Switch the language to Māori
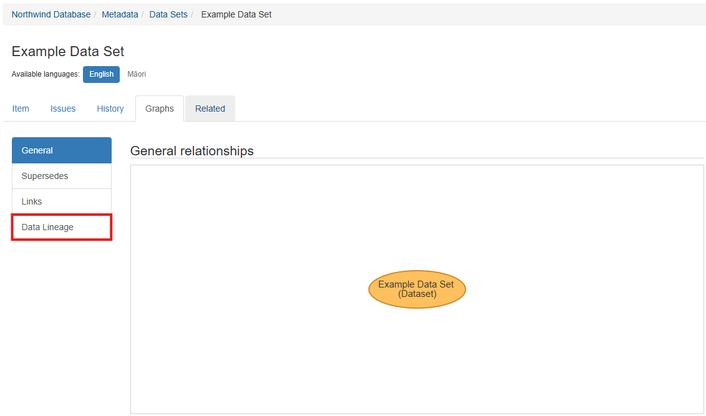The image size is (706, 416). tap(137, 74)
